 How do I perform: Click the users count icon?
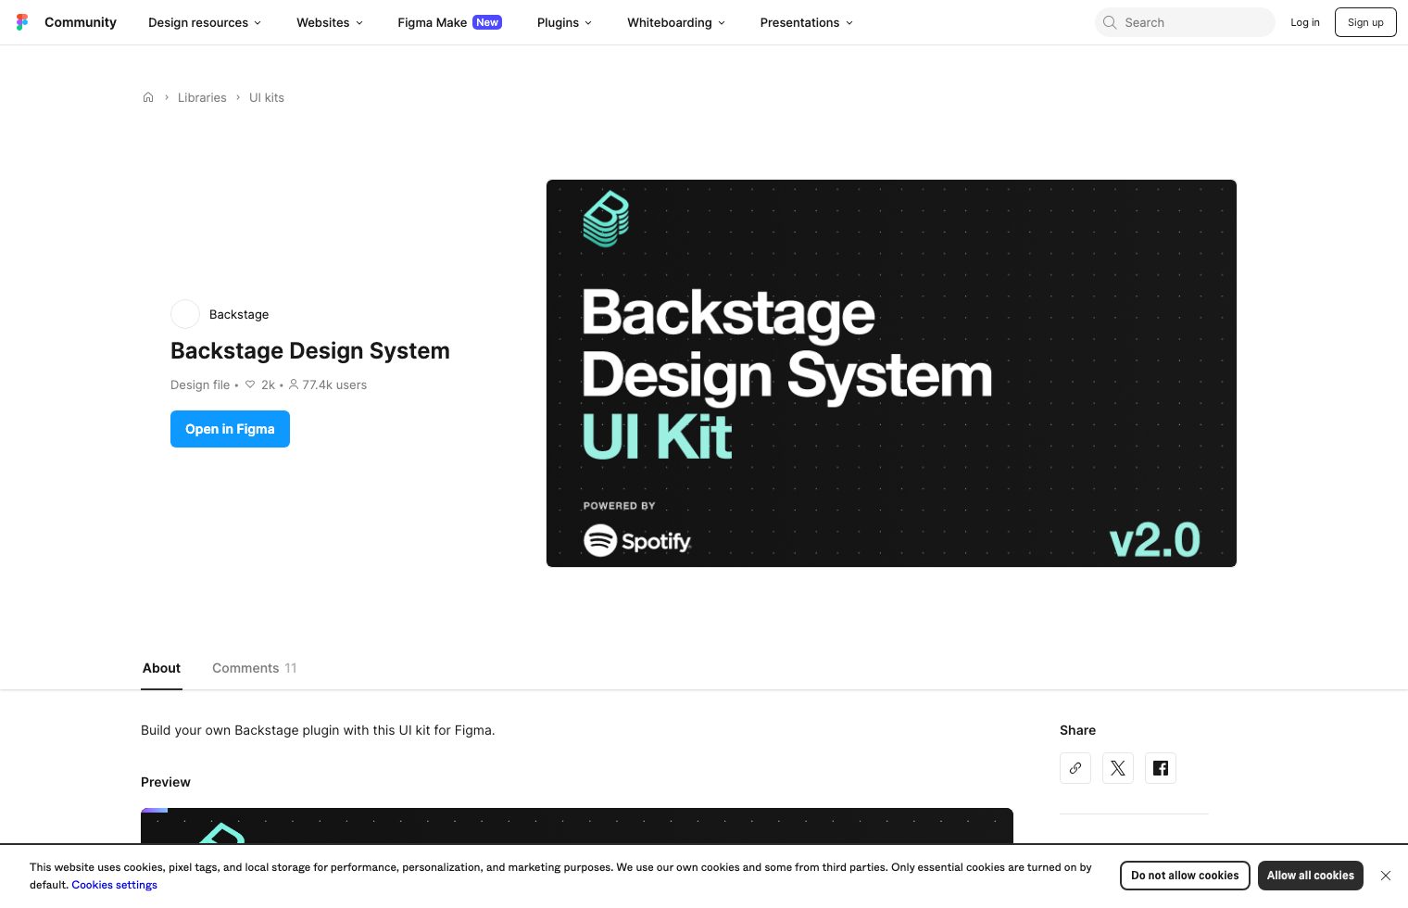294,385
